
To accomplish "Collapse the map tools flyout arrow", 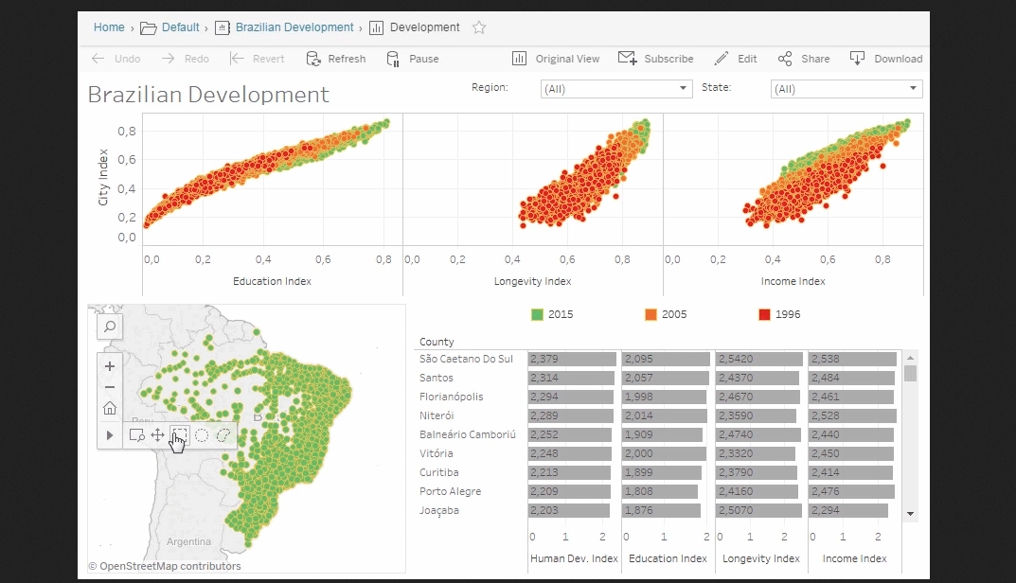I will coord(110,435).
